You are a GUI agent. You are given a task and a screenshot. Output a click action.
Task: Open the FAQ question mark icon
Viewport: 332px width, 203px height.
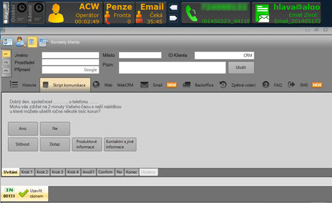266,85
